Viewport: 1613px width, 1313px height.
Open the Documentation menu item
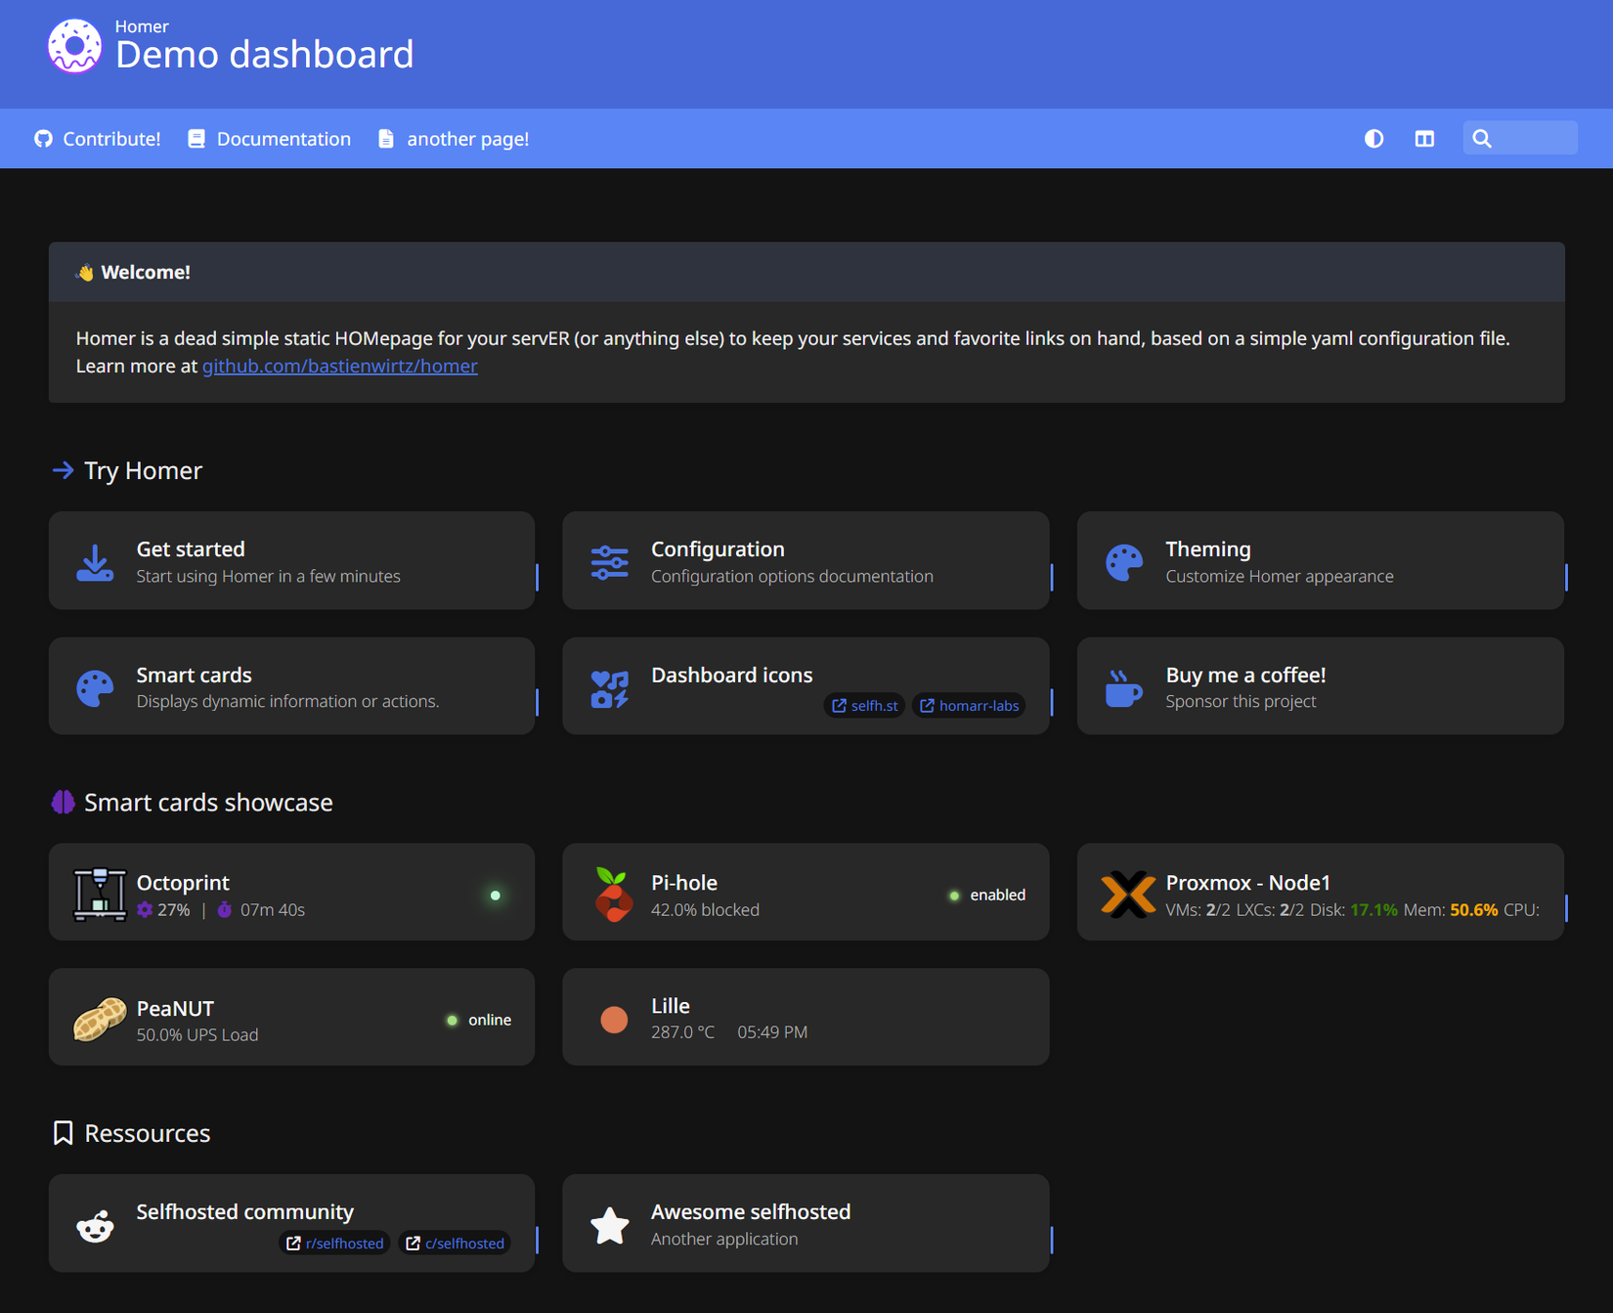pos(283,139)
